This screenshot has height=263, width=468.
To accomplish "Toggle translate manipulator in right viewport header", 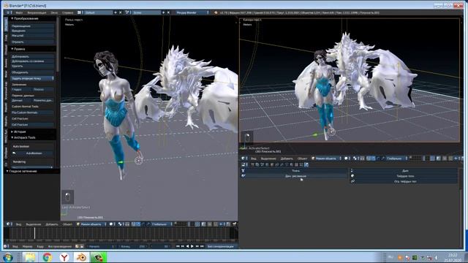I will click(x=374, y=159).
